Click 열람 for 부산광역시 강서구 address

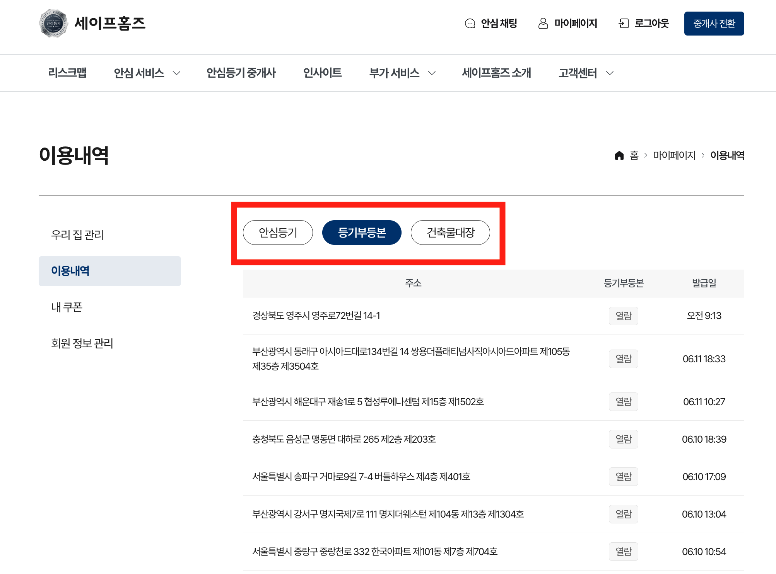point(624,514)
